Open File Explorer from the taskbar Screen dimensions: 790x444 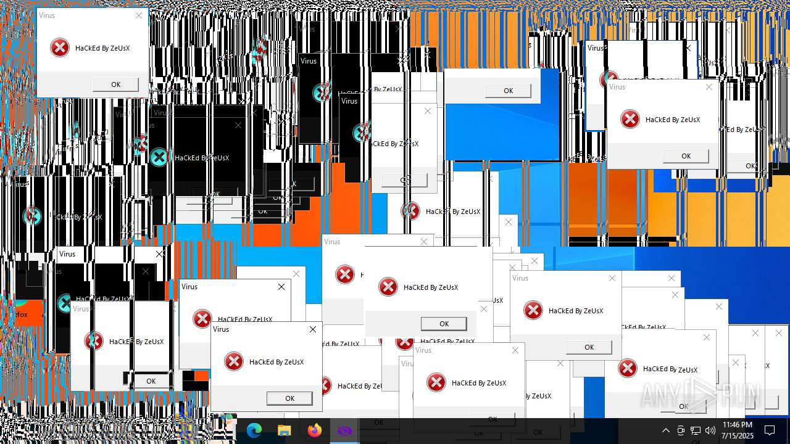[x=284, y=430]
